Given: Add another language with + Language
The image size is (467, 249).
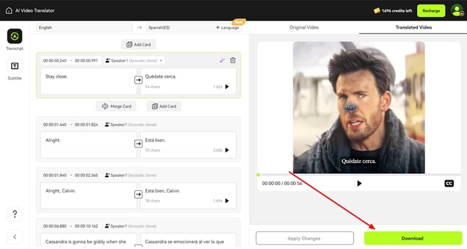Looking at the screenshot, I should tap(227, 27).
